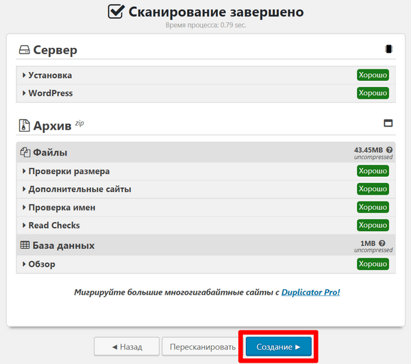Open the server diagnostics chip icon
The image size is (411, 364).
(x=388, y=49)
